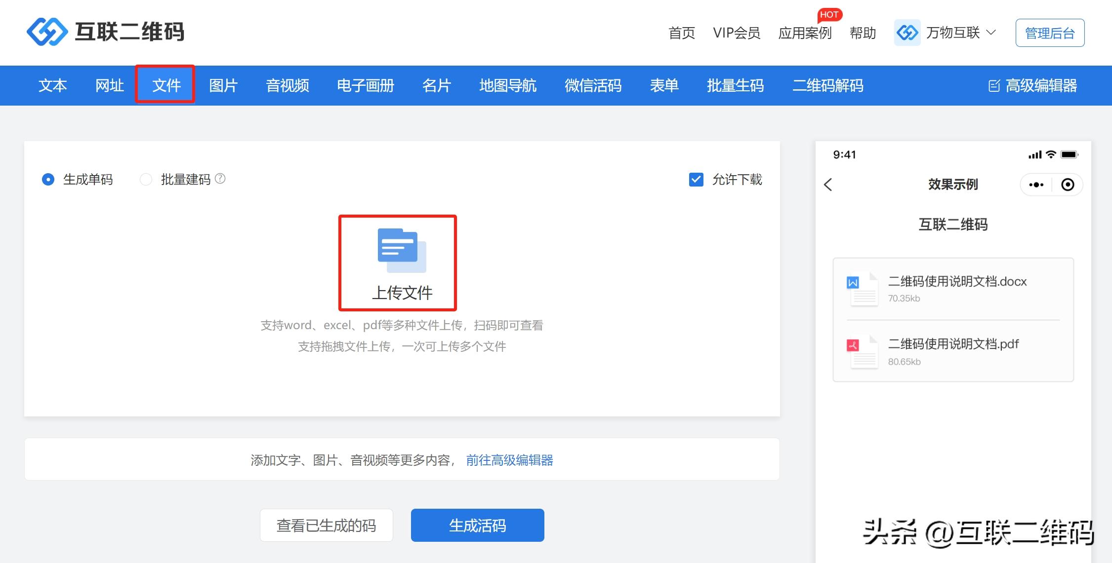This screenshot has width=1112, height=563.
Task: Click the 万物互联 account avatar icon
Action: click(907, 33)
